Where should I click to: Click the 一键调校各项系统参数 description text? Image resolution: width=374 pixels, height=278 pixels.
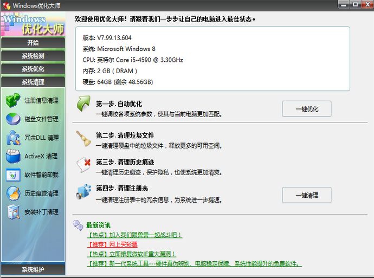coord(159,114)
